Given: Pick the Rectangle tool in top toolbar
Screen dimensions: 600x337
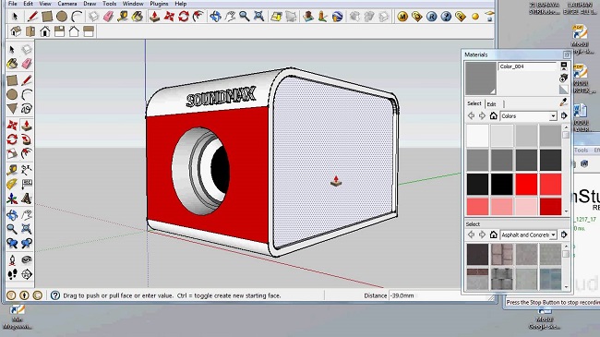Looking at the screenshot, I should coord(47,17).
